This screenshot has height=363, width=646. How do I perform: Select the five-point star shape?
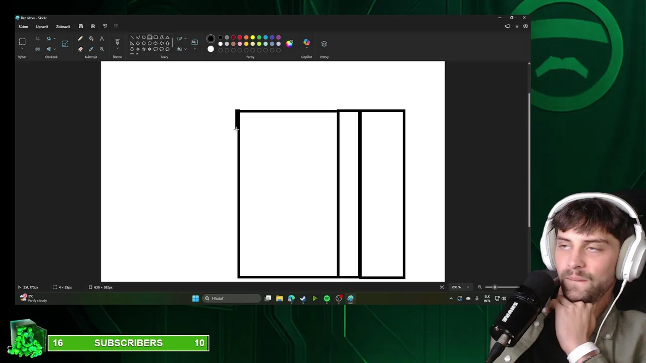pyautogui.click(x=143, y=49)
